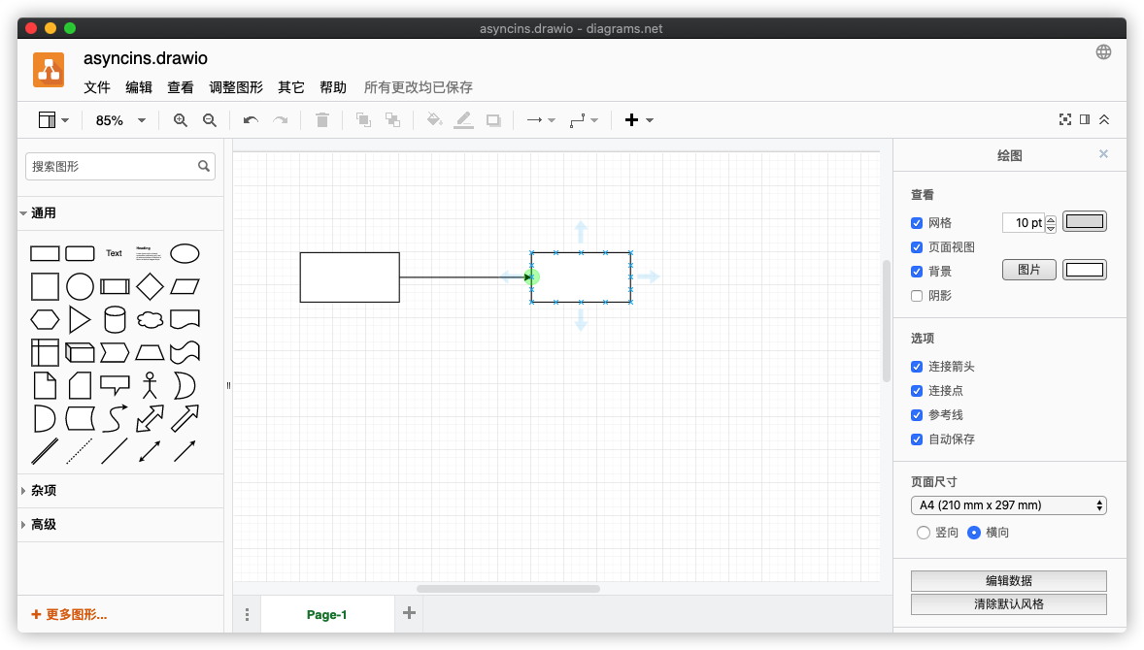
Task: Enable the 阴影 shadow checkbox
Action: click(917, 296)
